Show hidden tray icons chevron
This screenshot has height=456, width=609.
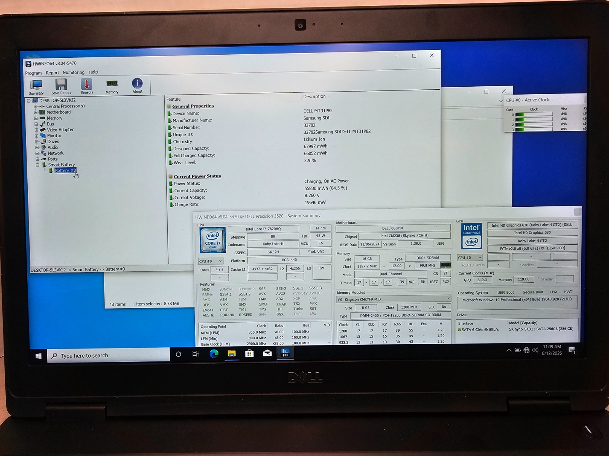pos(509,350)
